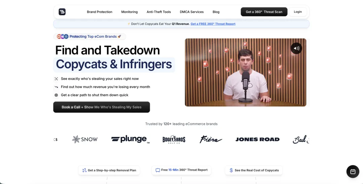Viewport: 363px width, 184px height.
Task: Click the Jones Road logo
Action: pos(257,139)
